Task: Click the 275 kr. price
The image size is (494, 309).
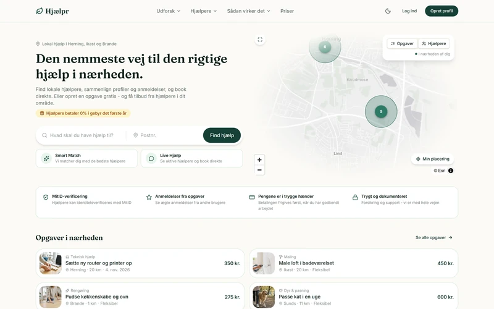Action: (233, 297)
